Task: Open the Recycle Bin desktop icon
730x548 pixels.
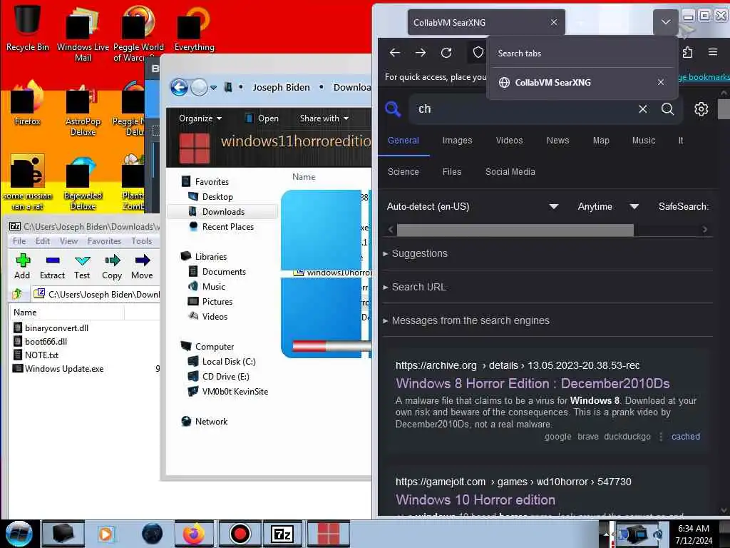Action: point(27,27)
